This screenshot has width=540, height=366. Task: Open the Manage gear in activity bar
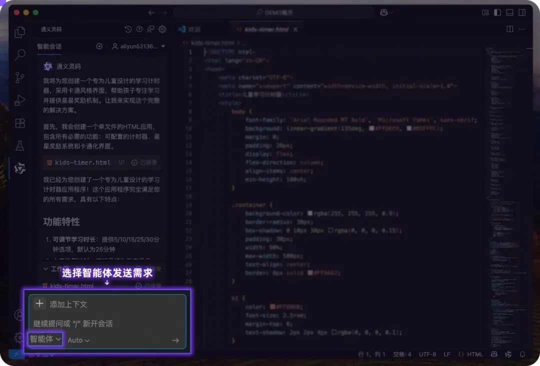[x=19, y=337]
